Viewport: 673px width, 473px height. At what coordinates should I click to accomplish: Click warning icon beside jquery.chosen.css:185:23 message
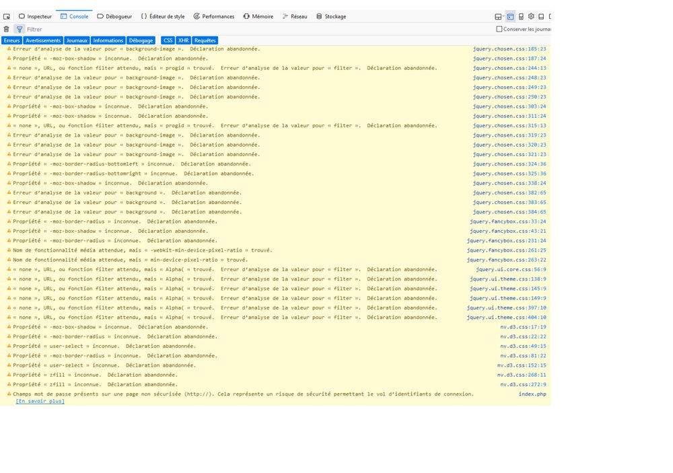point(9,49)
